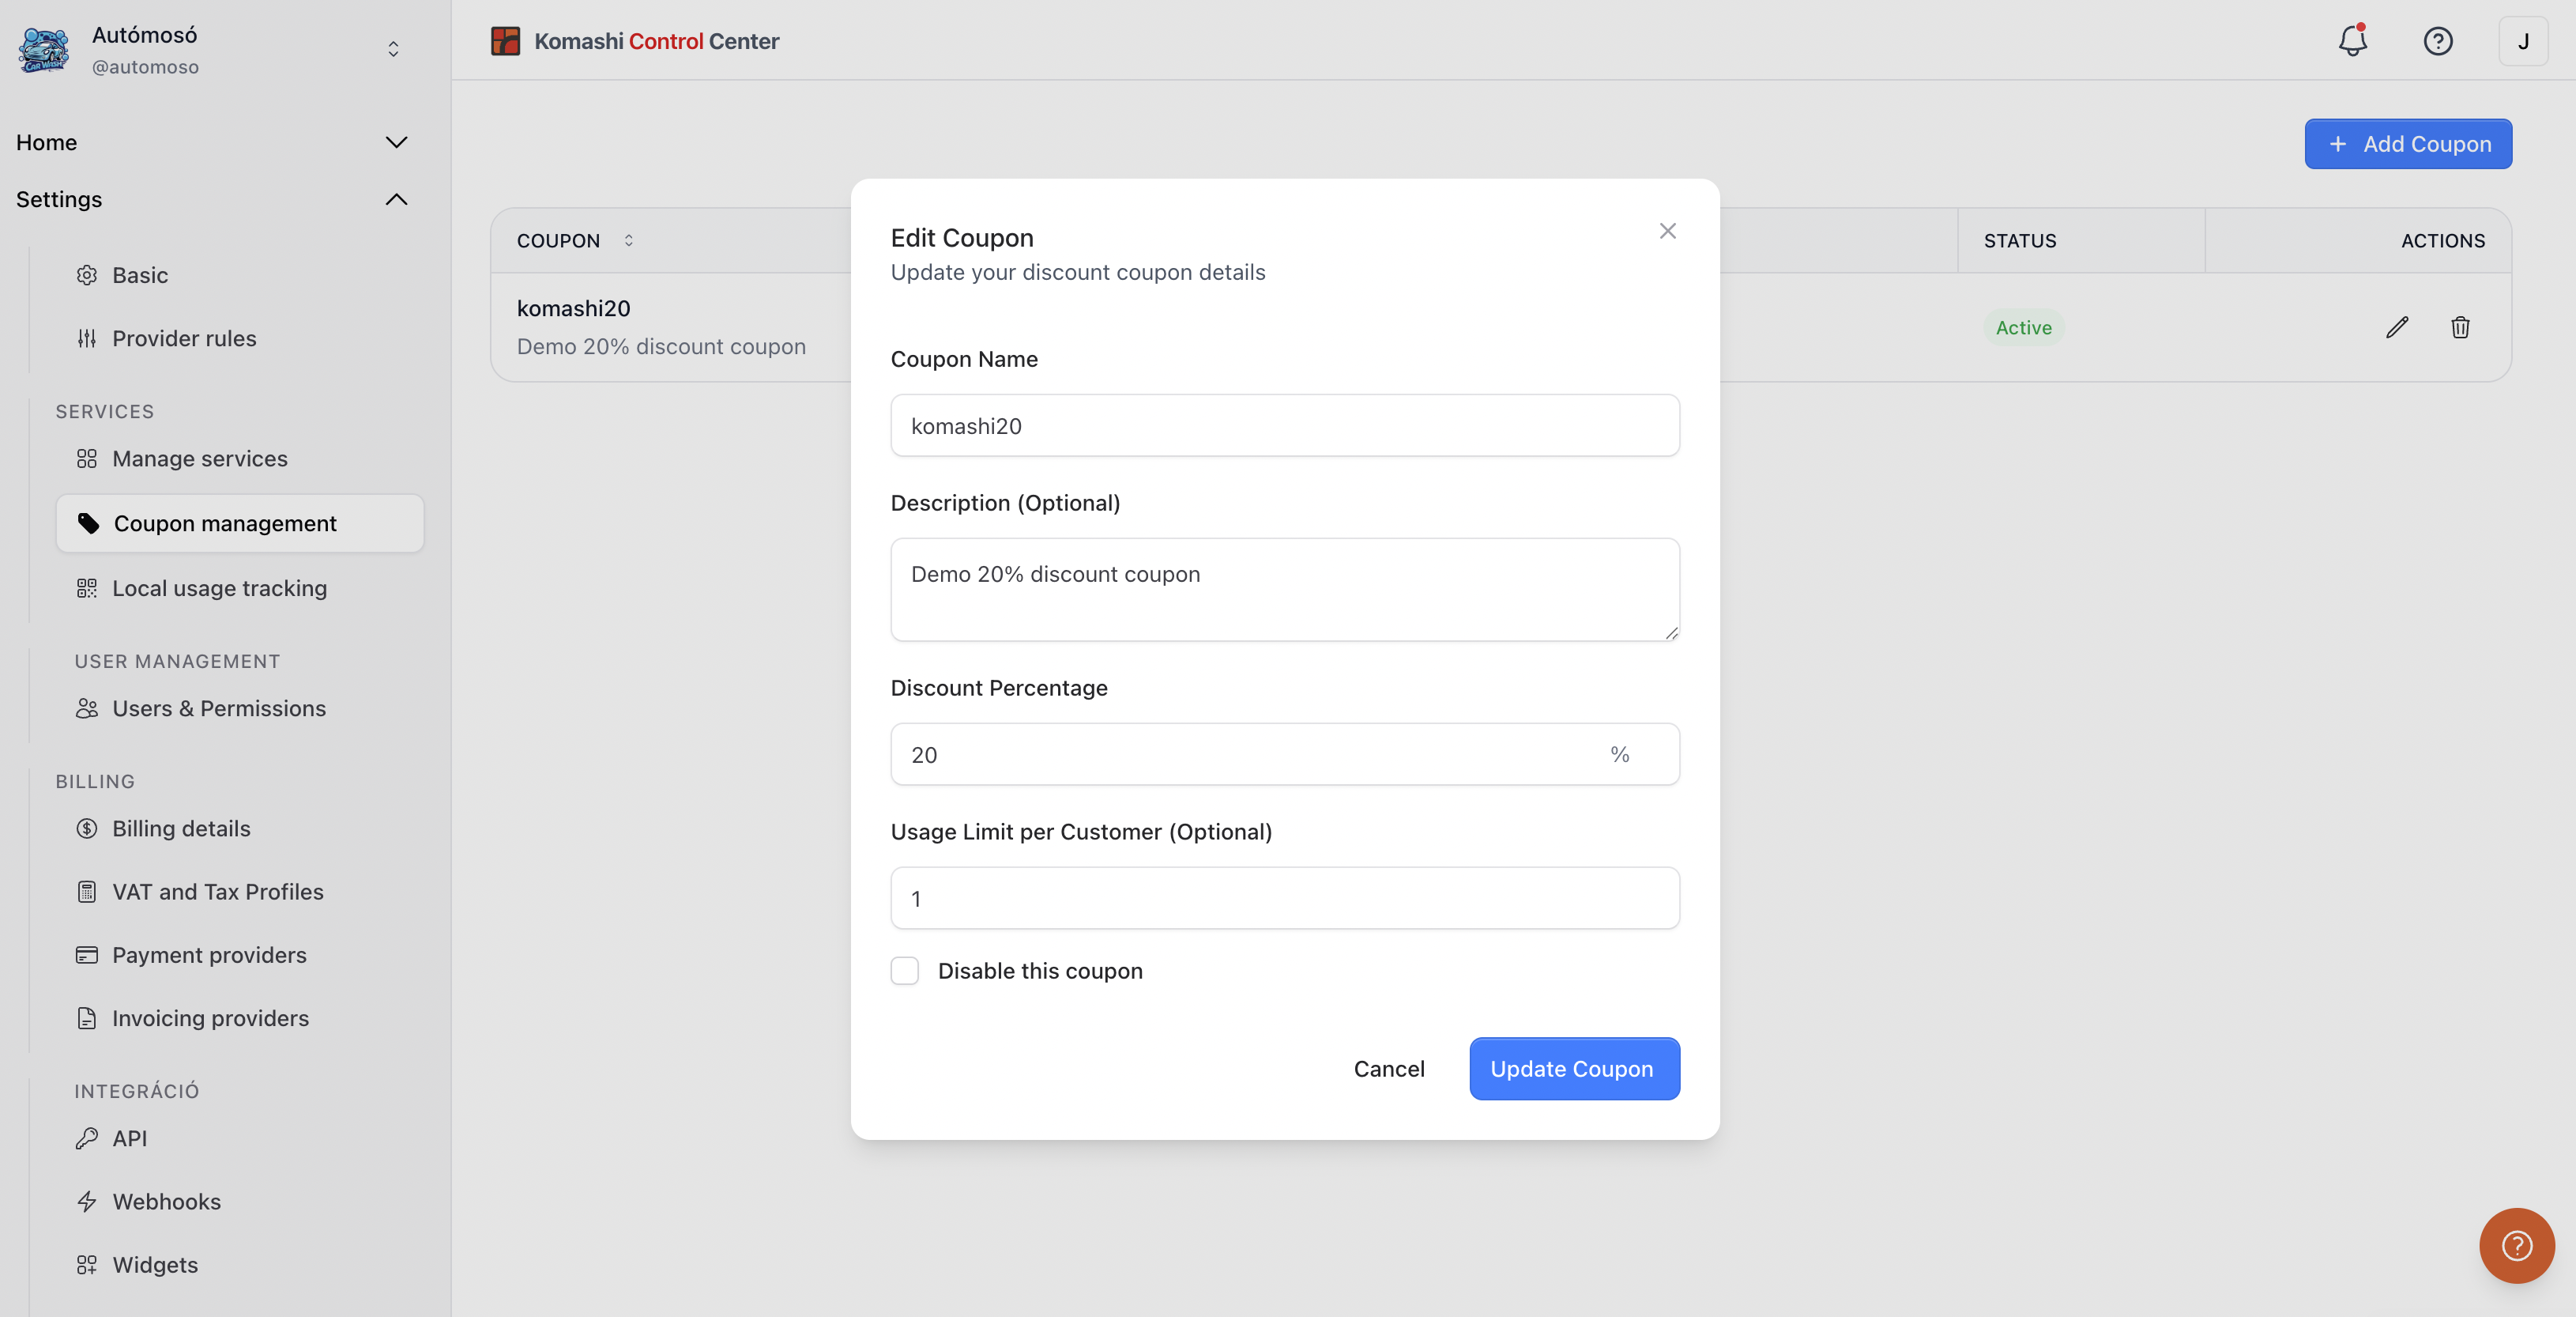
Task: Click the Autómosó car wash avatar
Action: tap(44, 49)
